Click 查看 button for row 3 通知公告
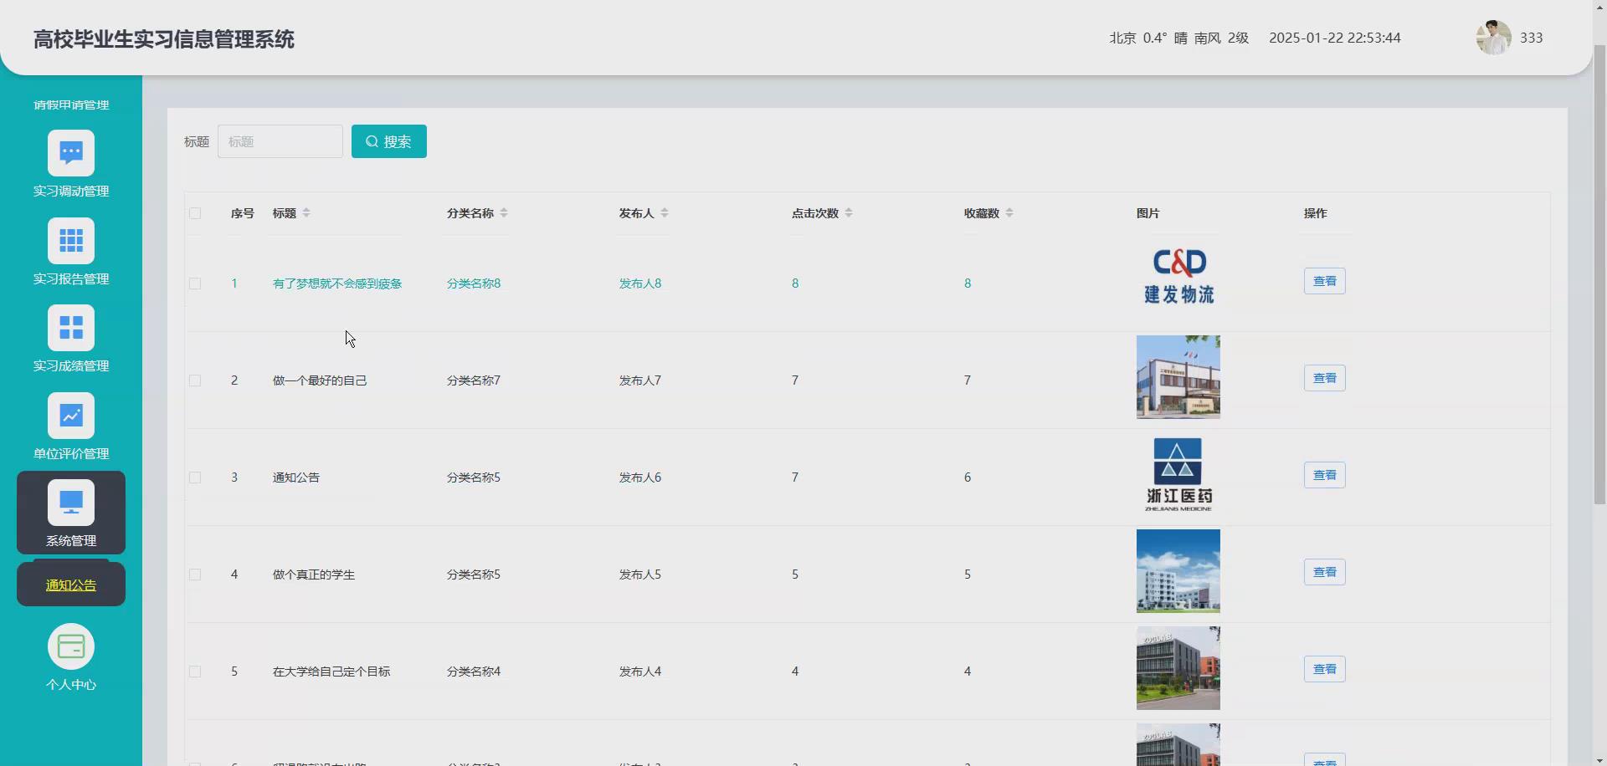 pyautogui.click(x=1324, y=475)
